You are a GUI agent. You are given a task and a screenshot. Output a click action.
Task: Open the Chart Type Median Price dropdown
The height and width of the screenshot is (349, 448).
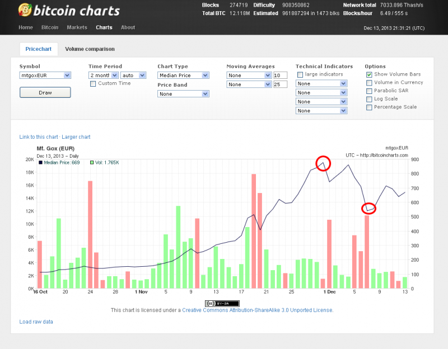coord(183,75)
